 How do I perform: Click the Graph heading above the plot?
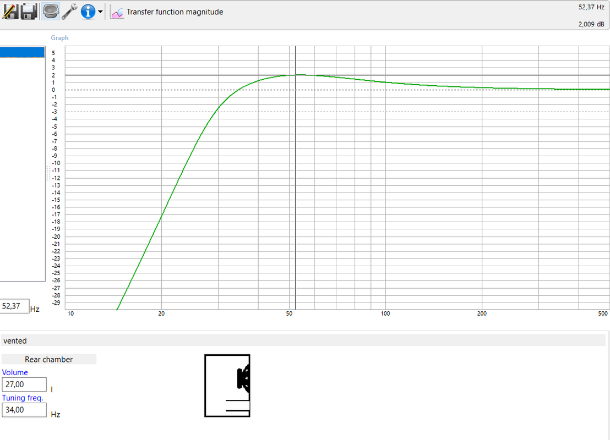point(59,38)
